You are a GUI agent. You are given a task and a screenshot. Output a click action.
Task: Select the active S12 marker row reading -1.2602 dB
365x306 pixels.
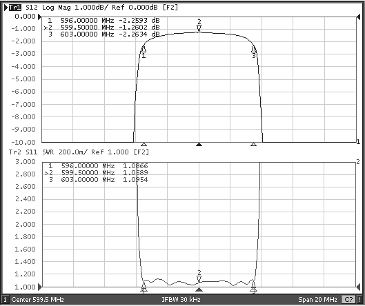click(101, 28)
